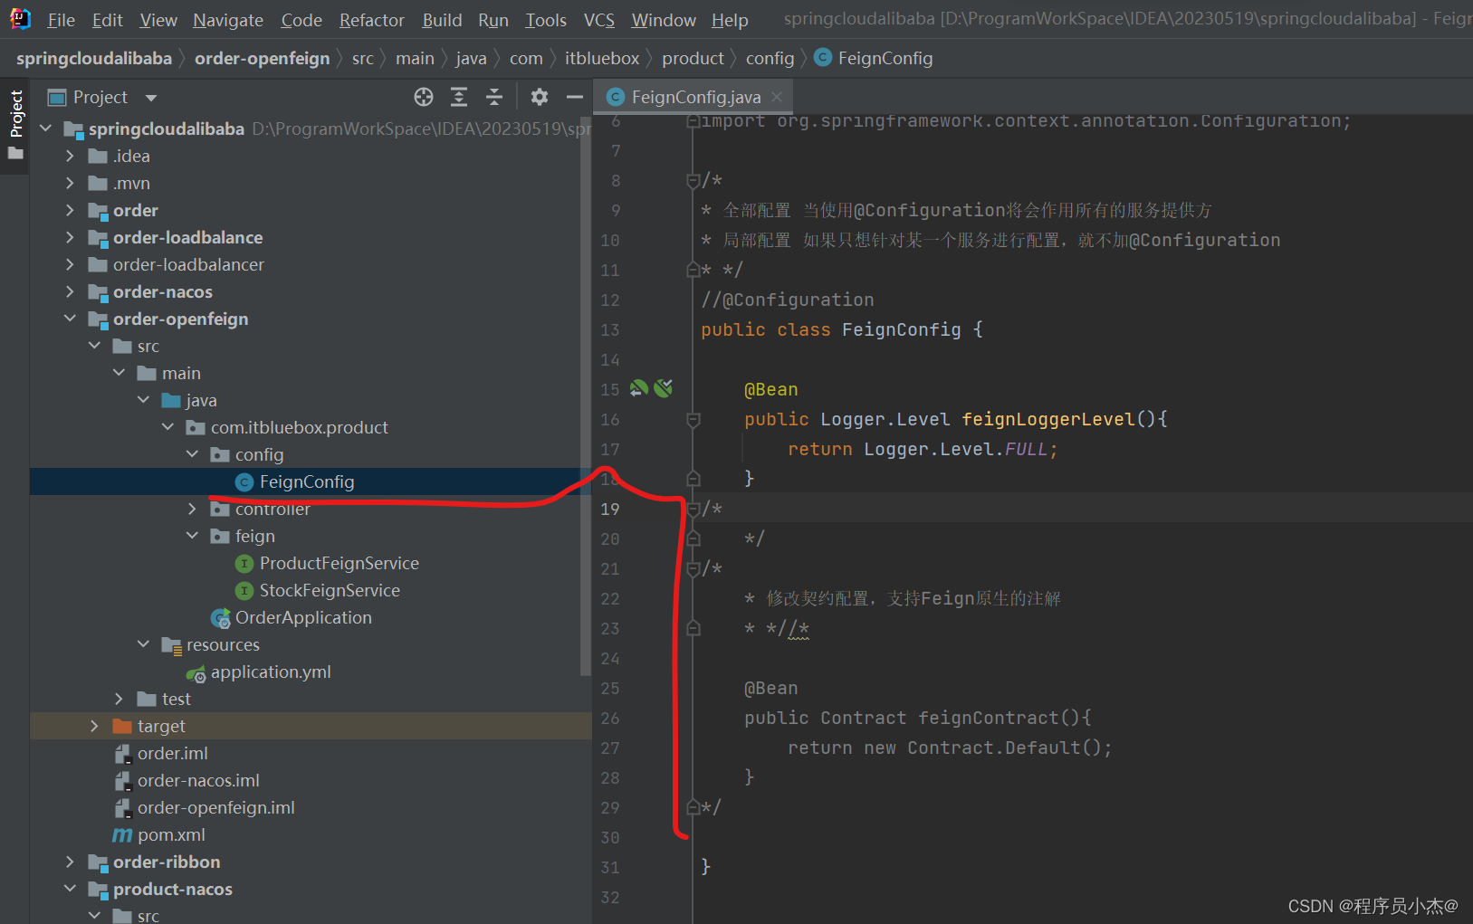Click the folder icon below Project sidebar tab
Viewport: 1473px width, 924px height.
(15, 153)
